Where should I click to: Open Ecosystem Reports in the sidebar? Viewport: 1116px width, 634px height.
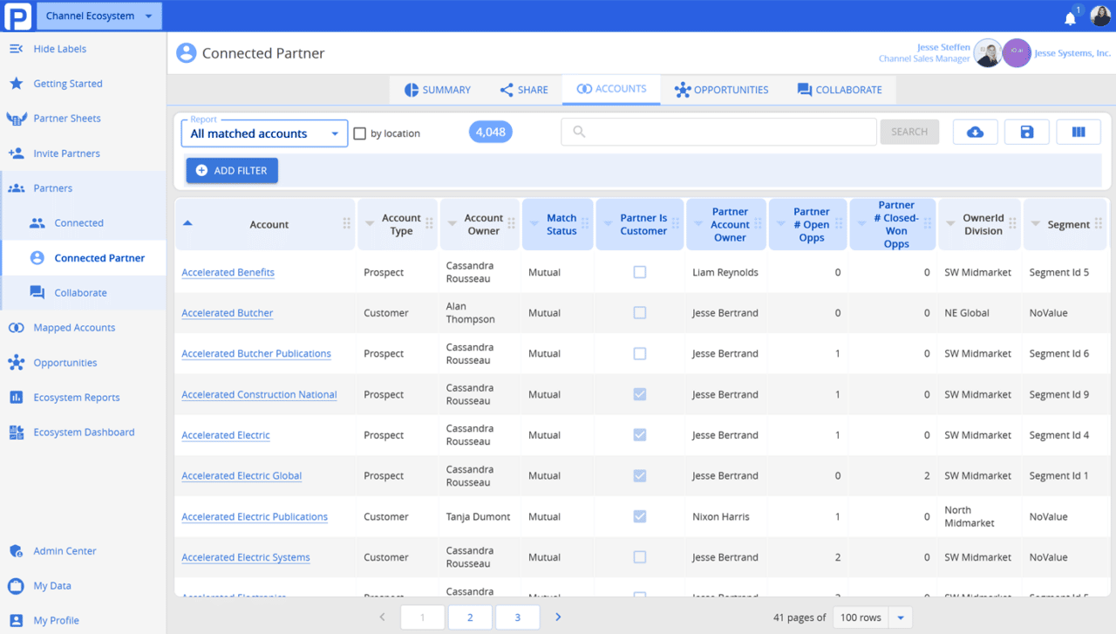click(77, 398)
